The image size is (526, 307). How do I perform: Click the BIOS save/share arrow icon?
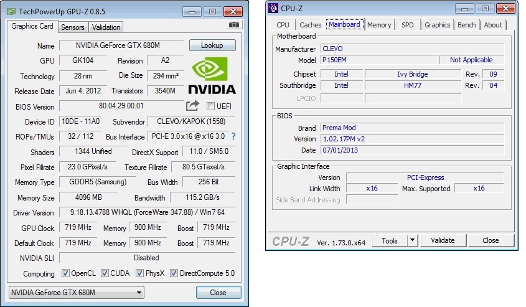pyautogui.click(x=192, y=106)
